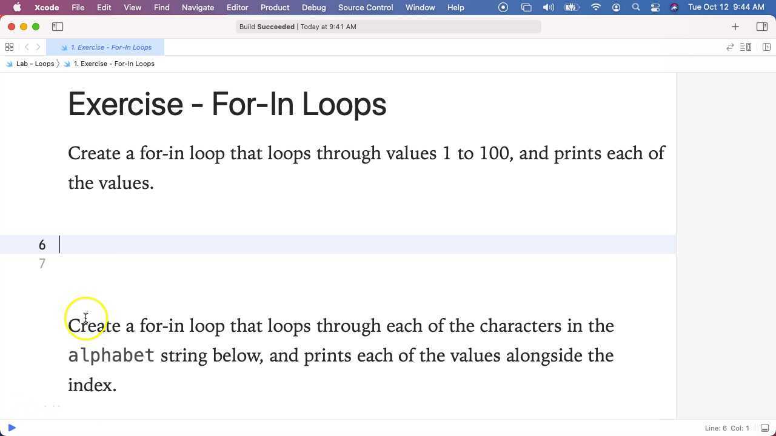This screenshot has height=436, width=776.
Task: Open the Debug menu
Action: [313, 7]
